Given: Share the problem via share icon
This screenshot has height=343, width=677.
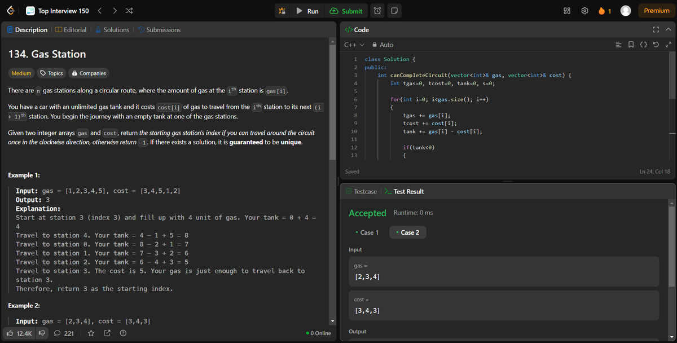Looking at the screenshot, I should click(x=107, y=333).
